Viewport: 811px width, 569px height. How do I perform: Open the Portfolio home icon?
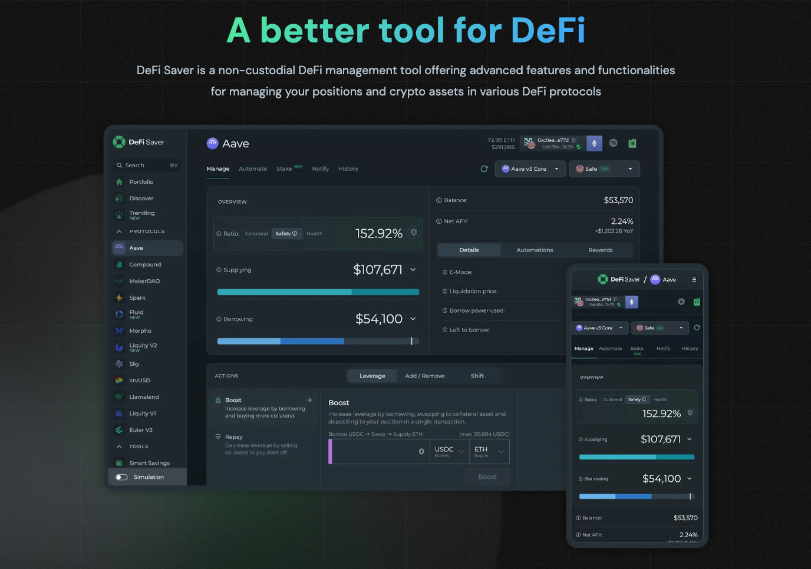(x=120, y=182)
